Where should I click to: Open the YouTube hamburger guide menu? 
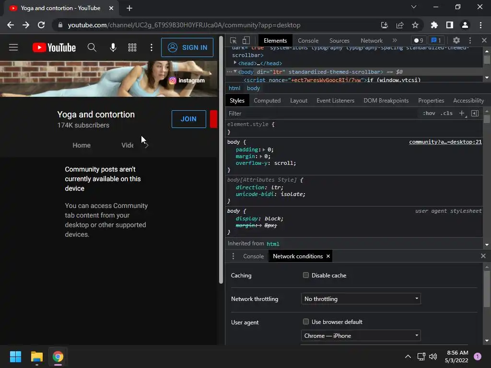[x=13, y=47]
